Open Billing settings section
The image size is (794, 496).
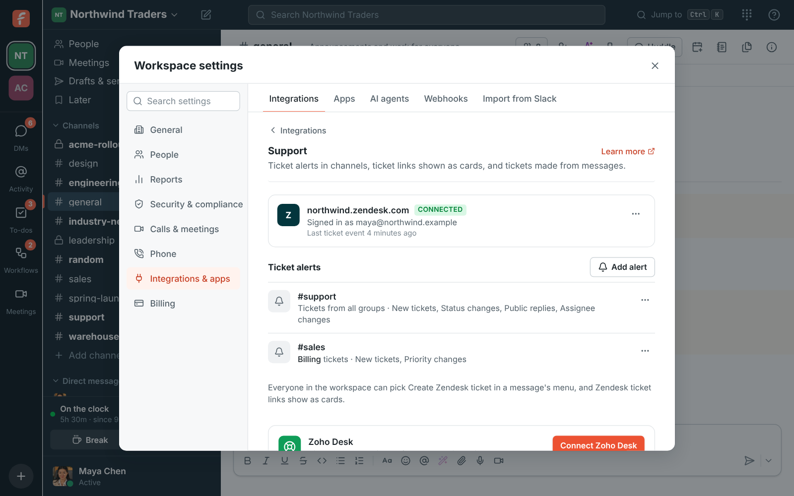coord(184,304)
